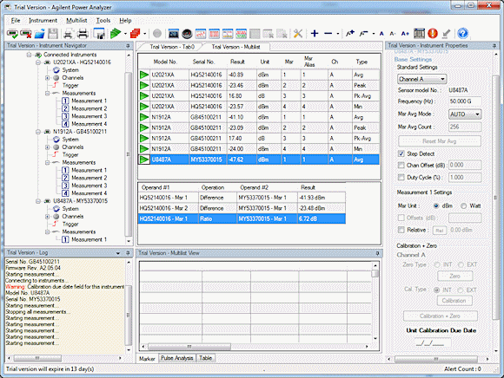Enable the Relative checkbox

[401, 230]
